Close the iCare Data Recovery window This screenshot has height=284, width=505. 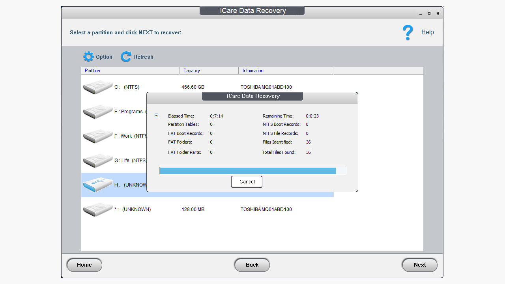438,13
